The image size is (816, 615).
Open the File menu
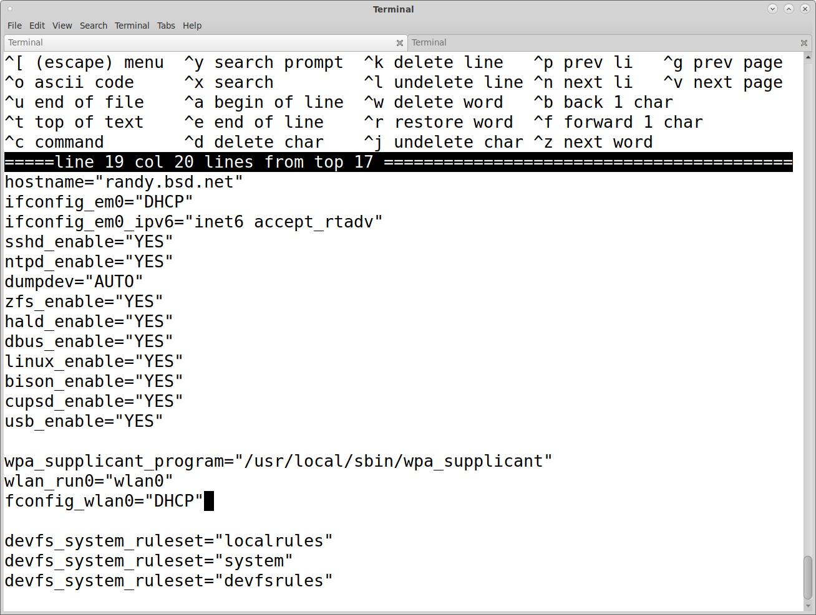(14, 26)
